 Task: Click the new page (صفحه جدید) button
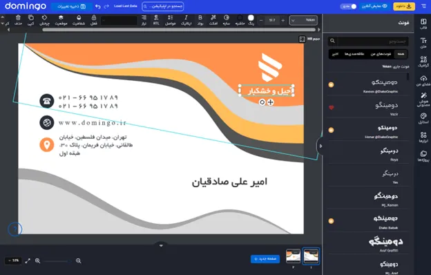[x=265, y=259]
